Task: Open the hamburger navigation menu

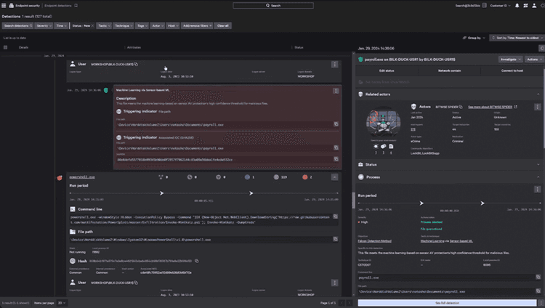Action: tap(4, 6)
